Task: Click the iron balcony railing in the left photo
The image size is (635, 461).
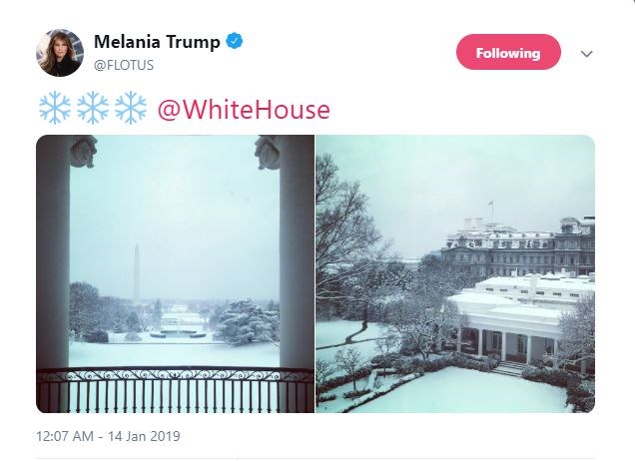Action: [175, 389]
